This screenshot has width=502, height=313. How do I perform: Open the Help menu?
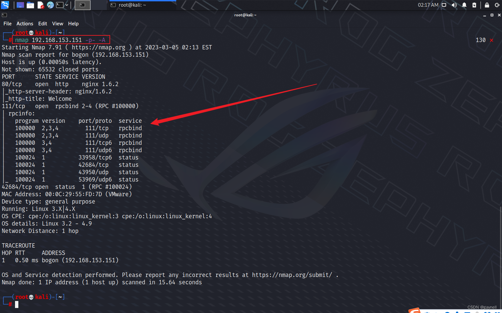73,24
